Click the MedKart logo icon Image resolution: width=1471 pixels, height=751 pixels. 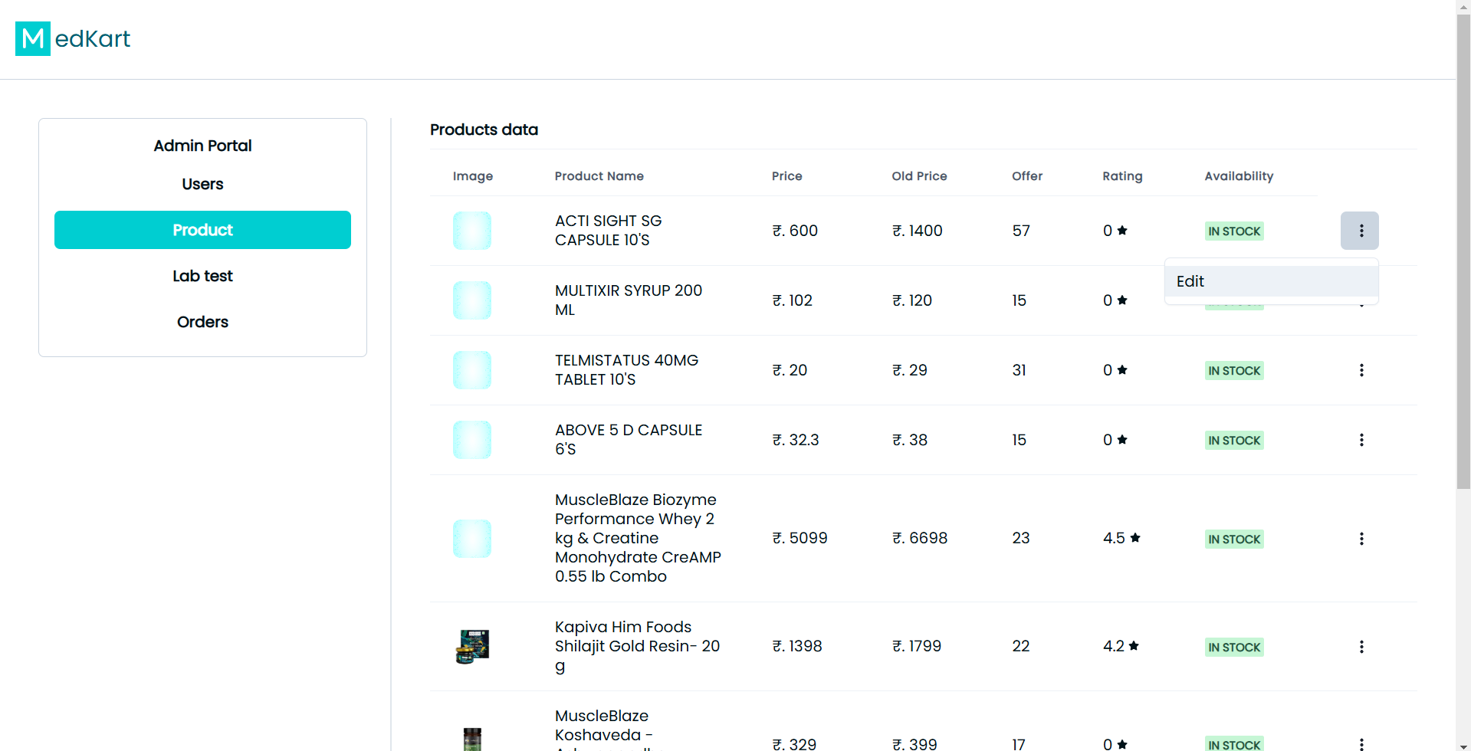point(33,38)
